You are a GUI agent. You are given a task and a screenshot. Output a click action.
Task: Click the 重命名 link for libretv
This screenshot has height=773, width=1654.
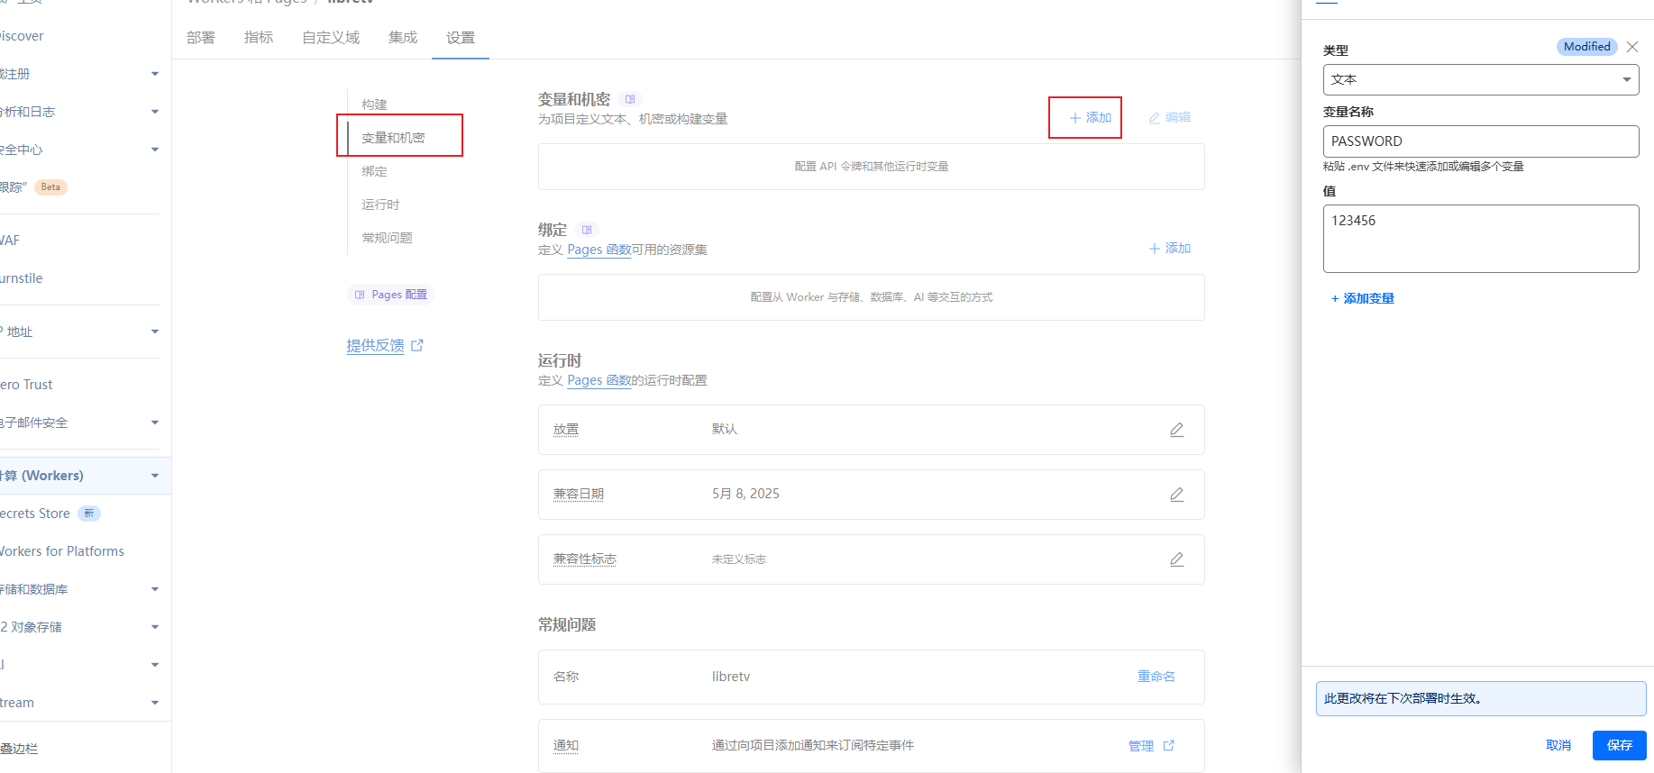[x=1156, y=677]
